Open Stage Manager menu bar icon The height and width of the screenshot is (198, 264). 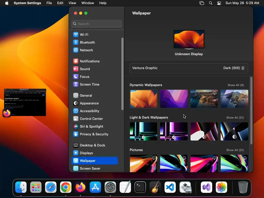[x=202, y=3]
